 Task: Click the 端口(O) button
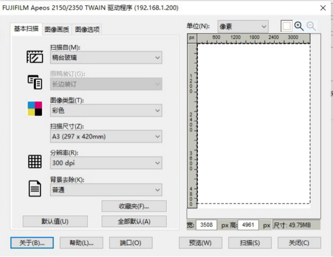[131, 243]
